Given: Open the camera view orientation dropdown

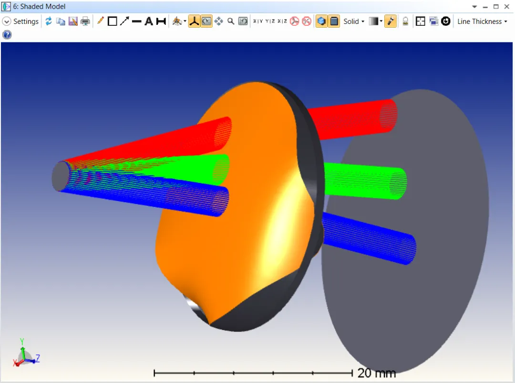Looking at the screenshot, I should click(x=179, y=21).
